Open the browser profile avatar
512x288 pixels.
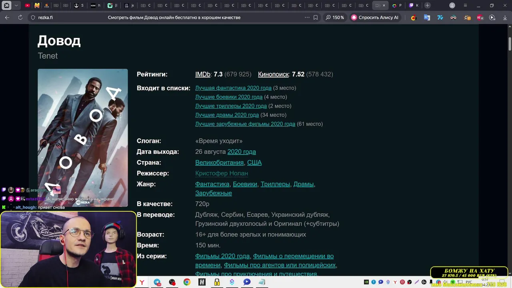click(x=452, y=6)
